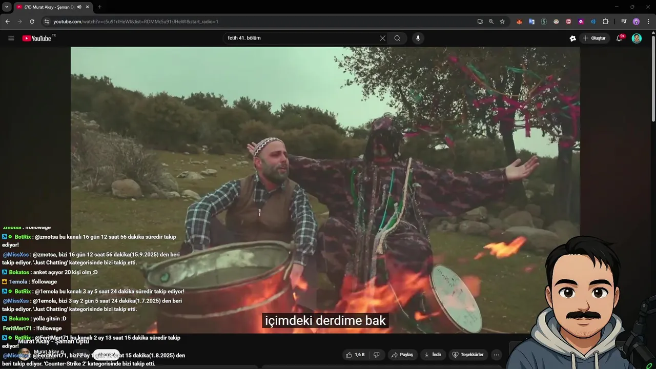
Task: Open the tab search dropdown
Action: 7,7
